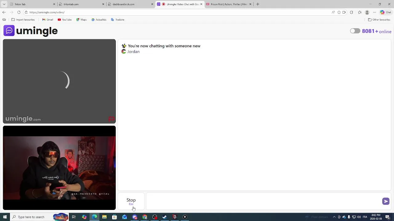Click the red report flag on stranger video

111,119
